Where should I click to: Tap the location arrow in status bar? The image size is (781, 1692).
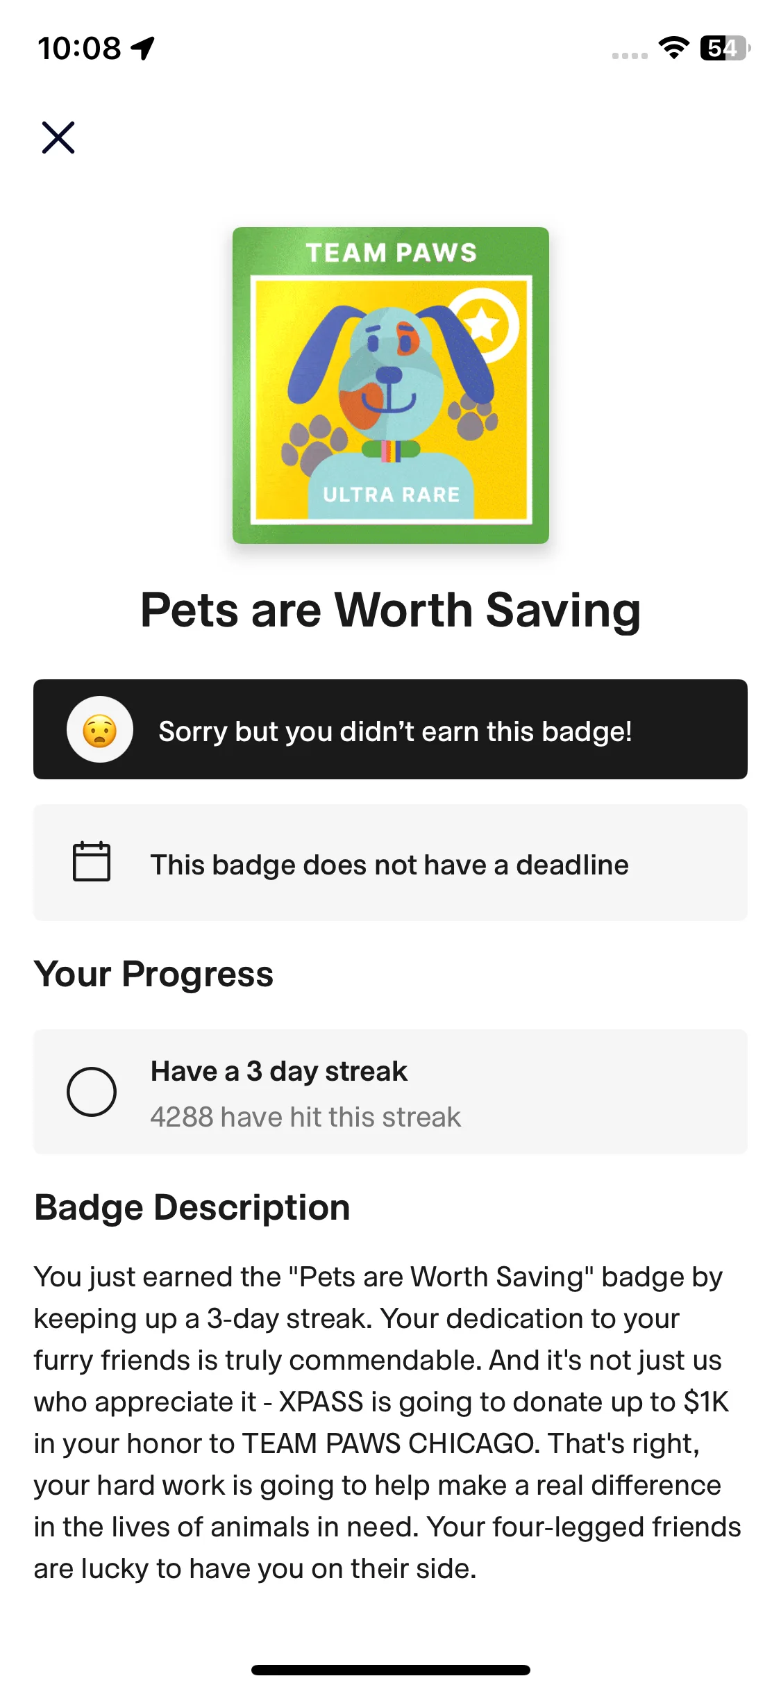pyautogui.click(x=143, y=48)
